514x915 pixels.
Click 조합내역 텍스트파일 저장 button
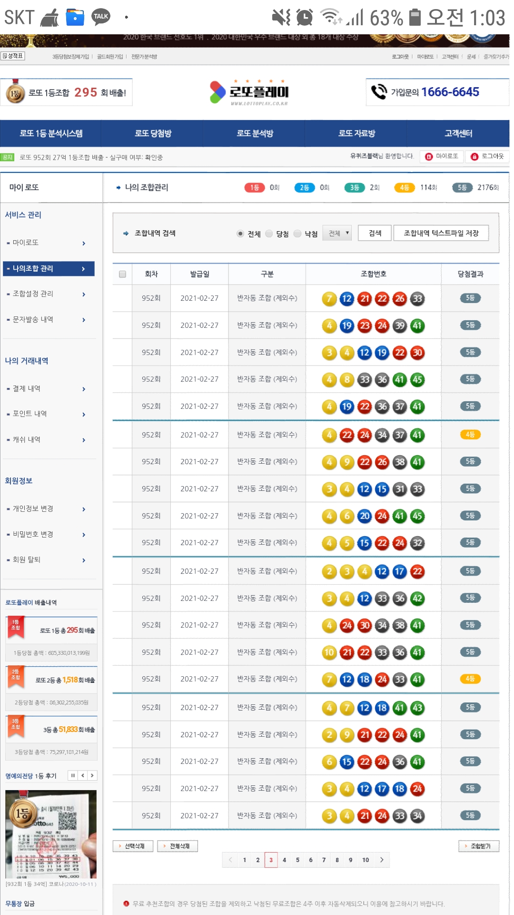441,233
